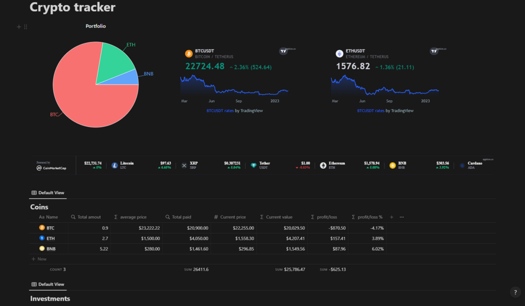The image size is (525, 306).
Task: Add a new row with + New
Action: [39, 259]
